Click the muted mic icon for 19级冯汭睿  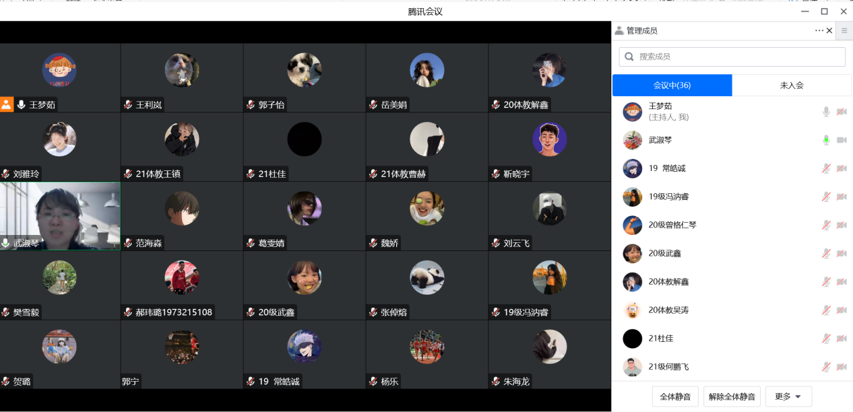coord(826,197)
